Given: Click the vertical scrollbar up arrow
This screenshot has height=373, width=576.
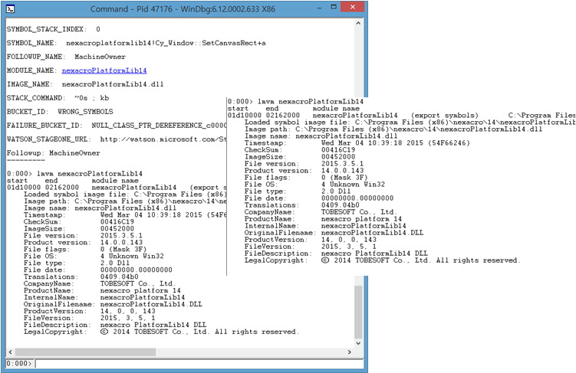Looking at the screenshot, I should coord(358,23).
